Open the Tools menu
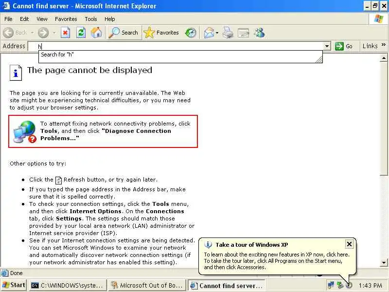 (x=91, y=19)
